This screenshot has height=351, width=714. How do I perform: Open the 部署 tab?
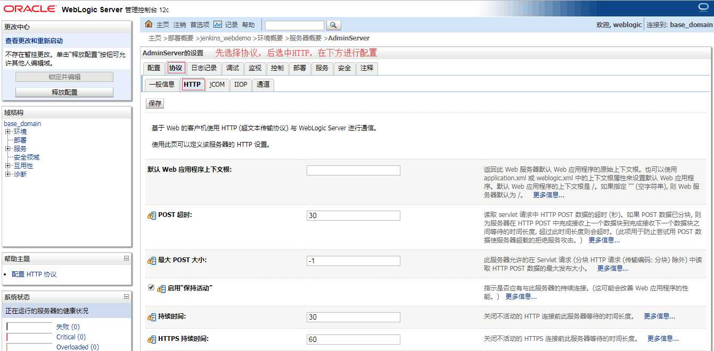coord(300,68)
